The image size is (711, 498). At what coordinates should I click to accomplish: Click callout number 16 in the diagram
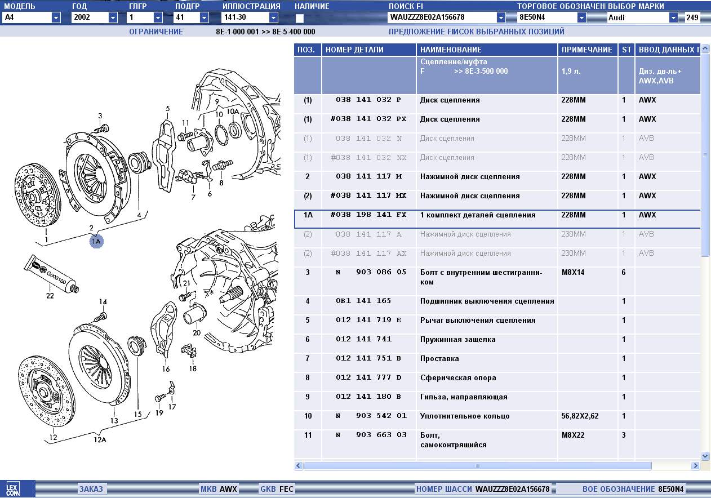[x=166, y=369]
